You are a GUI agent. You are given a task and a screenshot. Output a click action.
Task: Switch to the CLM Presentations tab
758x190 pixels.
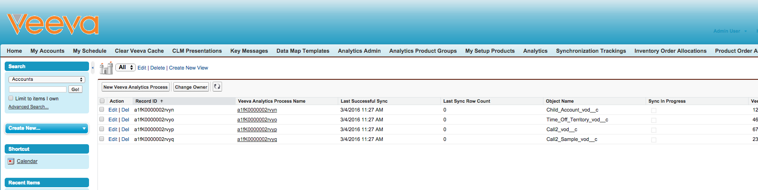click(197, 51)
